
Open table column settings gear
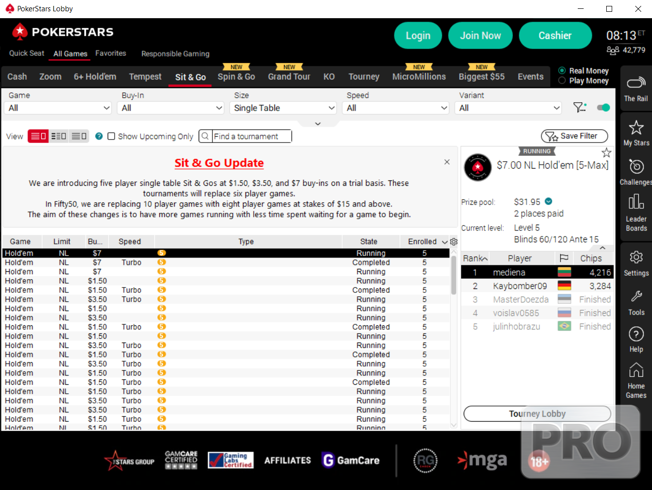(454, 242)
